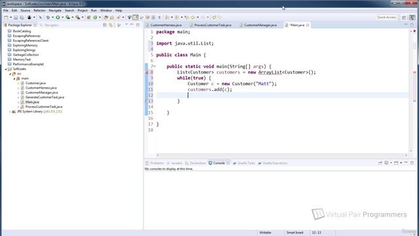This screenshot has width=419, height=236.
Task: Open the File menu
Action: 6,10
